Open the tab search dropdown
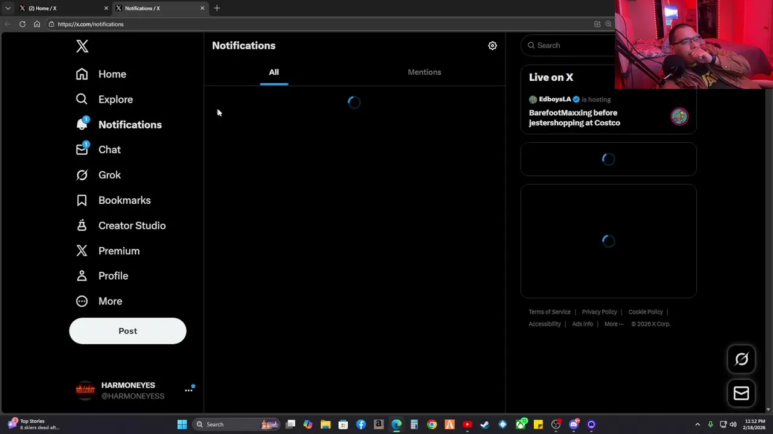Screen dimensions: 773x434 (8, 8)
